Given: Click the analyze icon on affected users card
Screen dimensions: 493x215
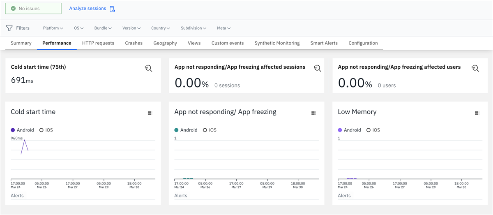Looking at the screenshot, I should pos(475,68).
